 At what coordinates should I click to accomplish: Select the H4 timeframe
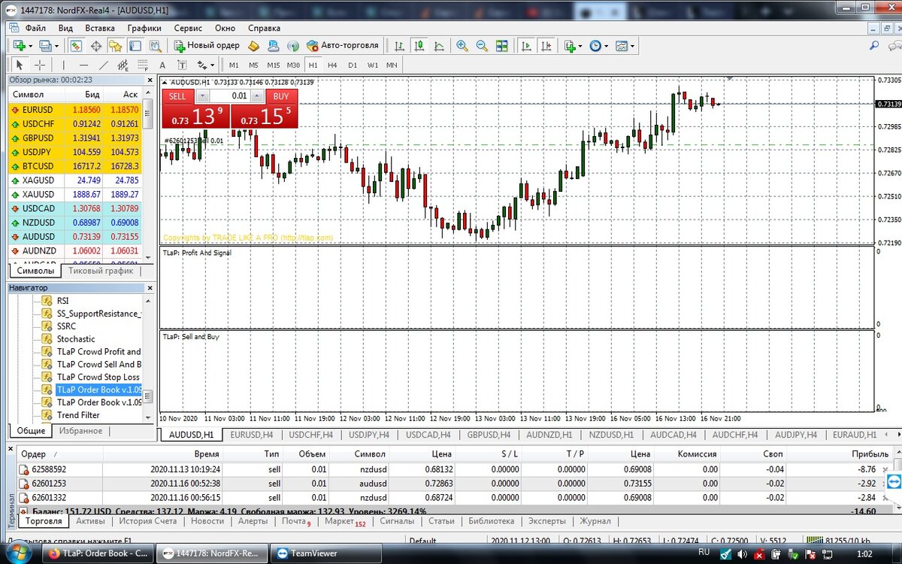tap(332, 65)
